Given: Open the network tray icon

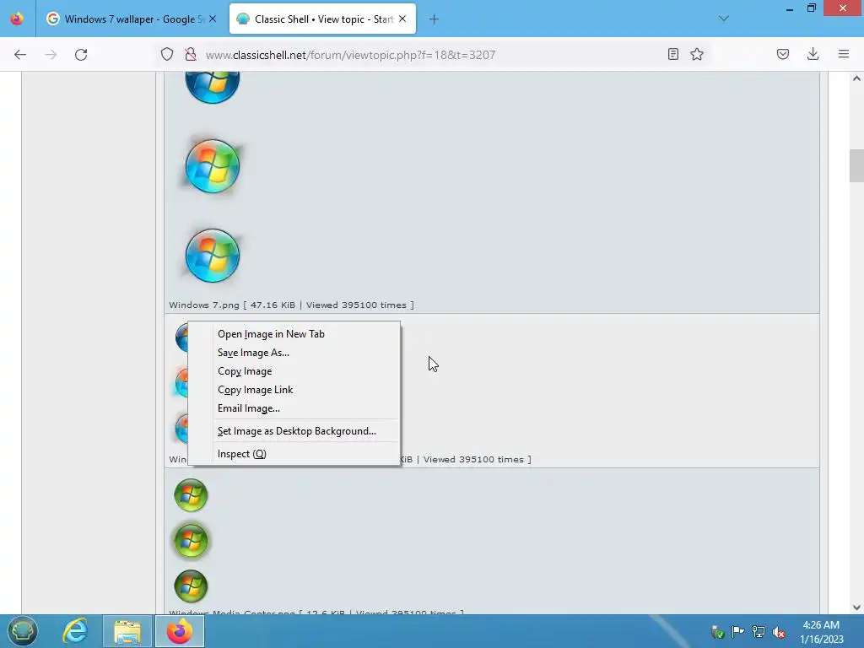Looking at the screenshot, I should pos(759,631).
